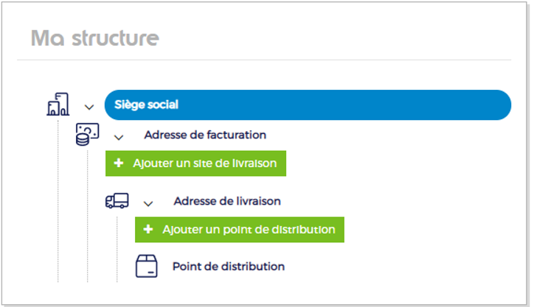Screen dimensions: 534x307
Task: Click the distribution point box icon
Action: click(x=147, y=266)
